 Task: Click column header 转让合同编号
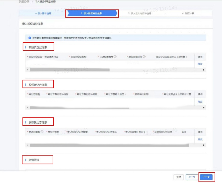[106, 57]
